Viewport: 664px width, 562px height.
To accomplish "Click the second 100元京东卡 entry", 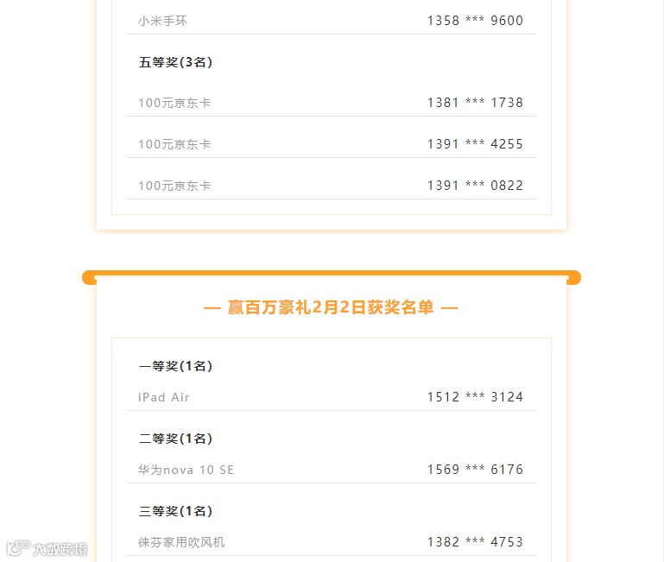I will (174, 144).
